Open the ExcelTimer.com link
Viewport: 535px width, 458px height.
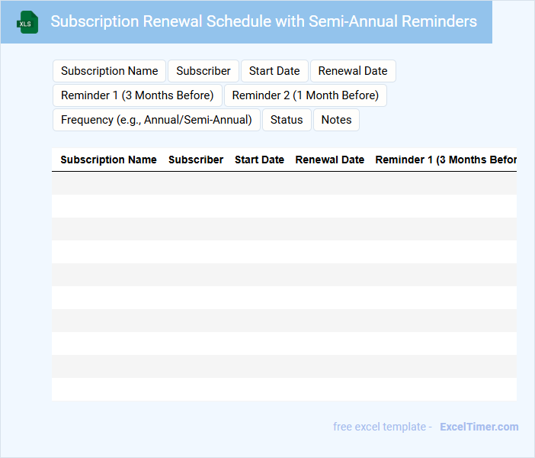click(x=479, y=427)
